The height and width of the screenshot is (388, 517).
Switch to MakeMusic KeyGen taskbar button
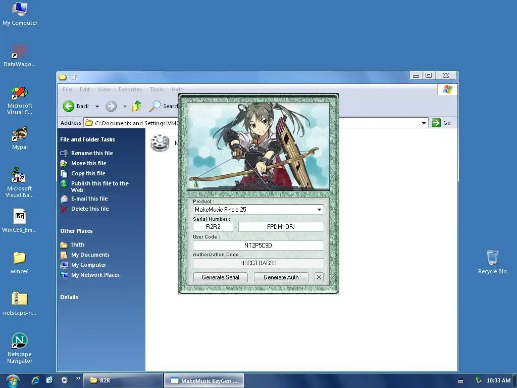point(204,380)
